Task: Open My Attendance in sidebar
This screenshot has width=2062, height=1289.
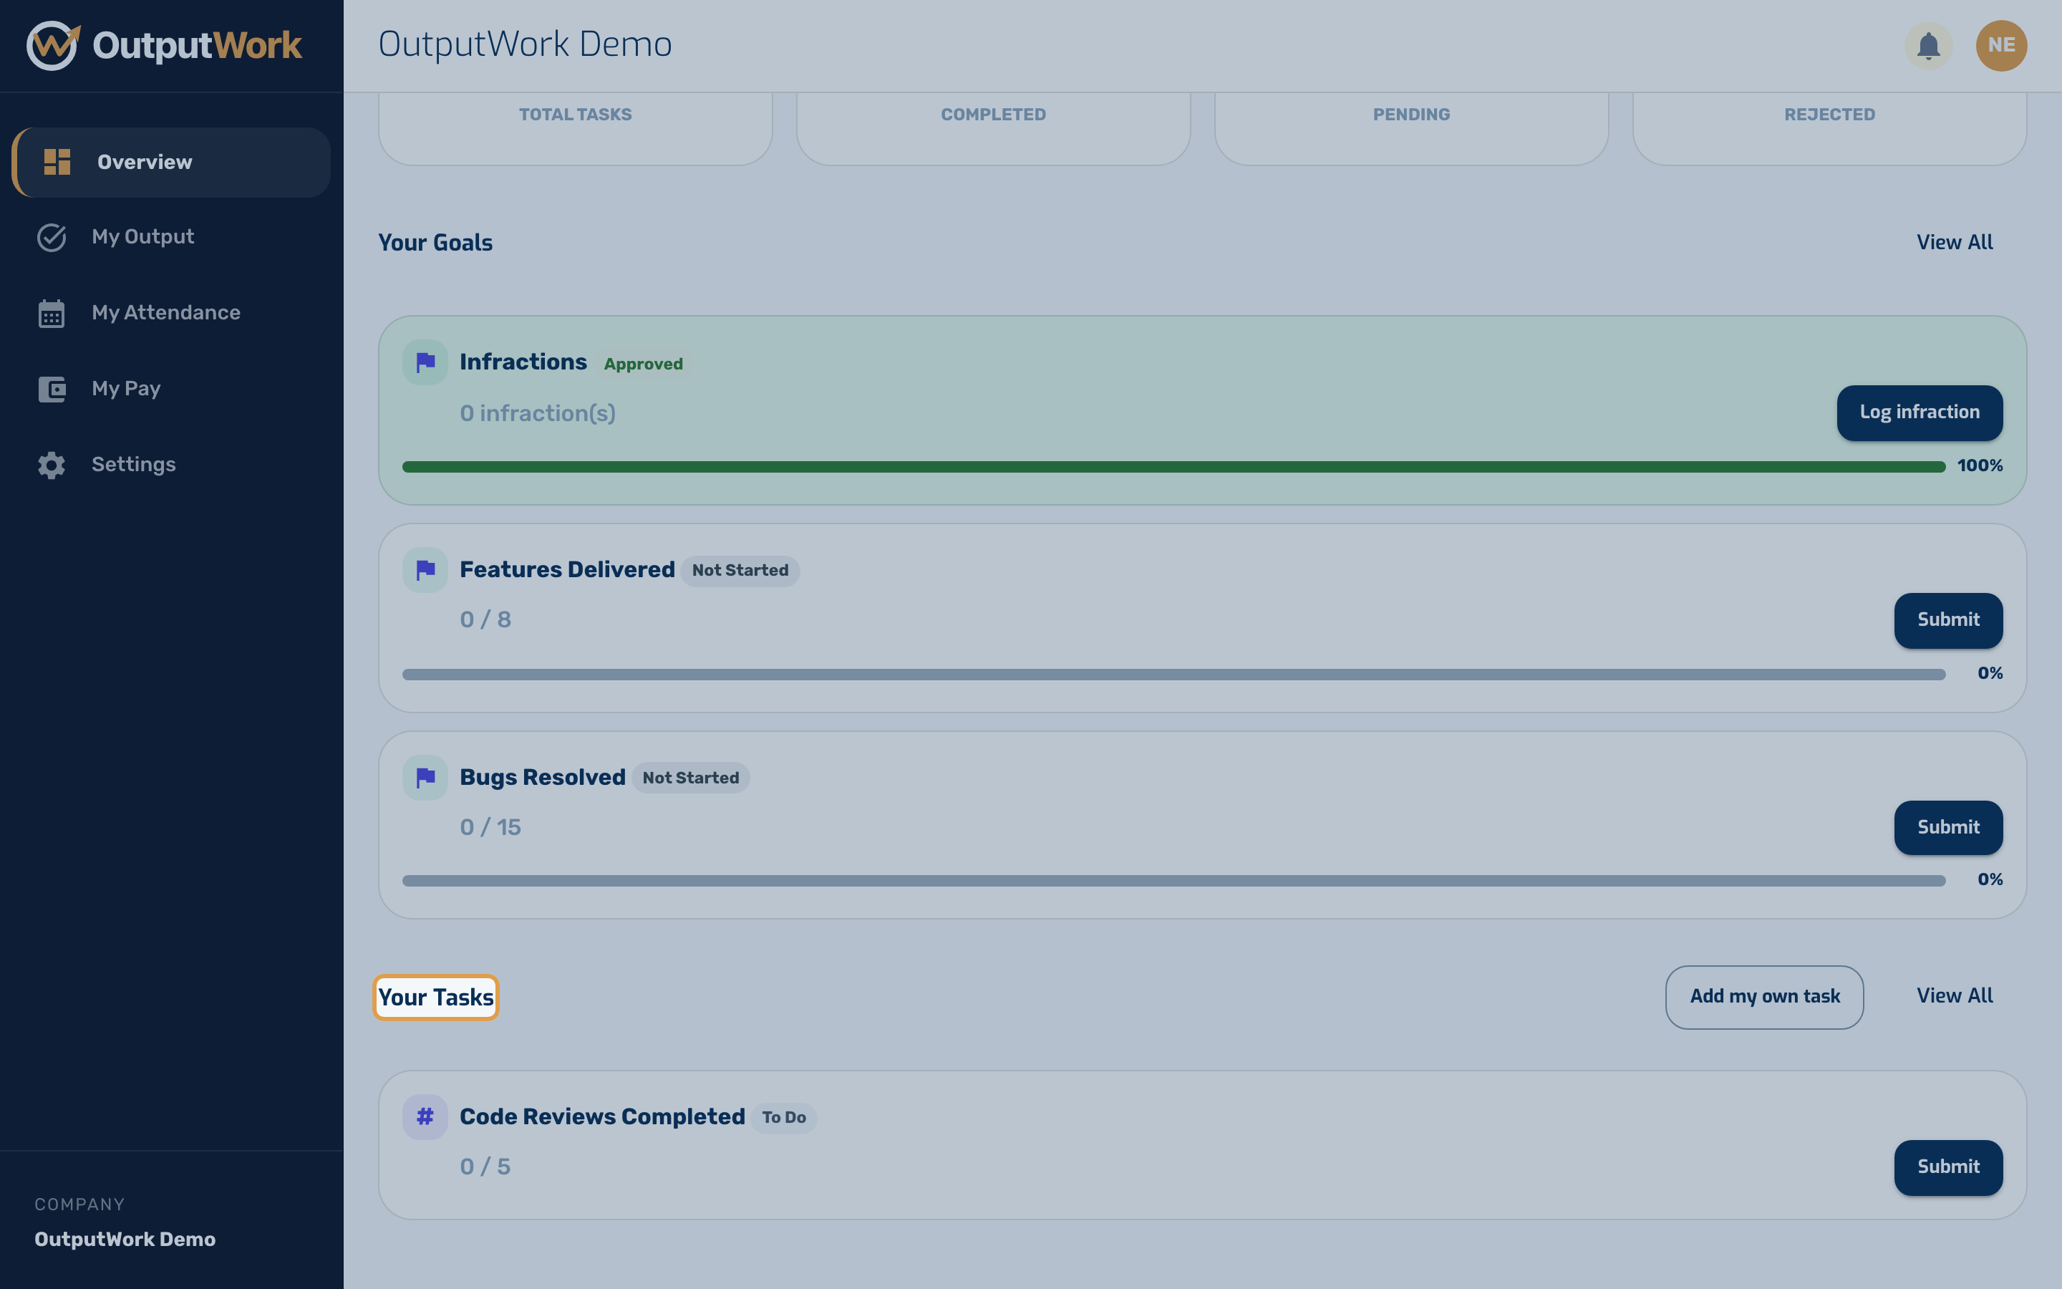Action: [x=171, y=313]
